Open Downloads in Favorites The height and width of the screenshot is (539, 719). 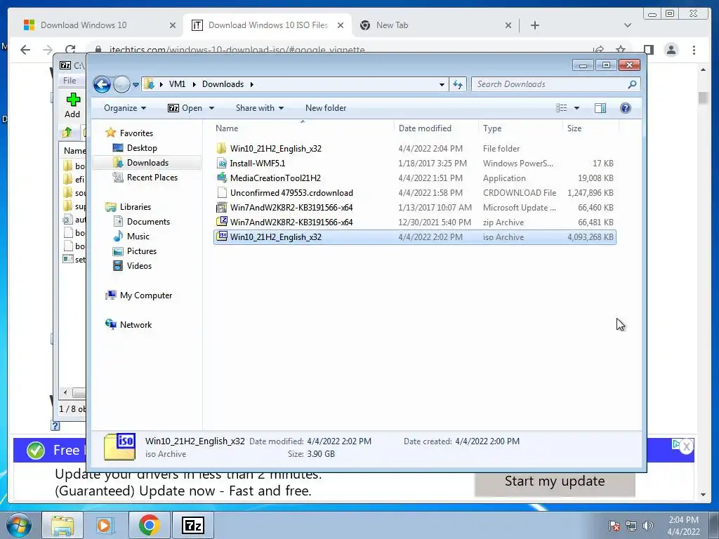tap(147, 163)
